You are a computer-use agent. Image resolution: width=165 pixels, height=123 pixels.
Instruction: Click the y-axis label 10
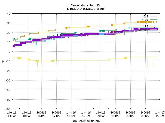[9, 42]
